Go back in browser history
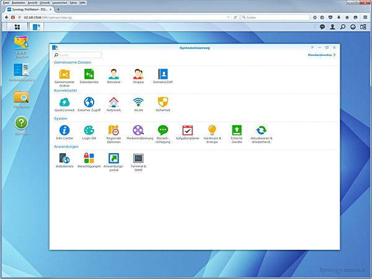 pos(7,17)
